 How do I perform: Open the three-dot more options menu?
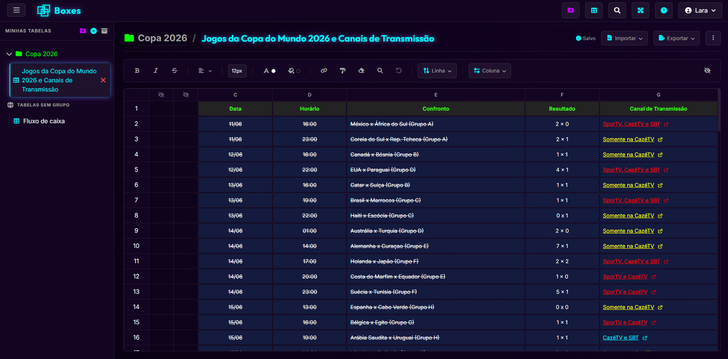(713, 38)
